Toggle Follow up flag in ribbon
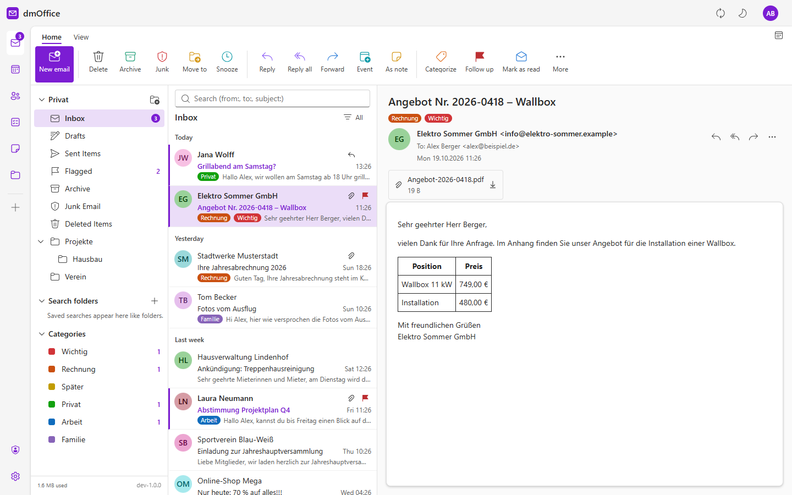The width and height of the screenshot is (792, 495). [480, 62]
